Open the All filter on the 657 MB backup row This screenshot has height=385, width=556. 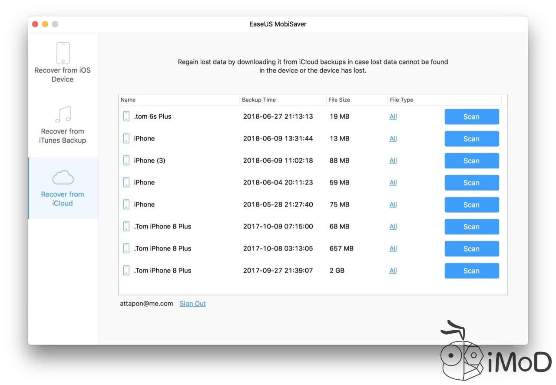coord(393,248)
